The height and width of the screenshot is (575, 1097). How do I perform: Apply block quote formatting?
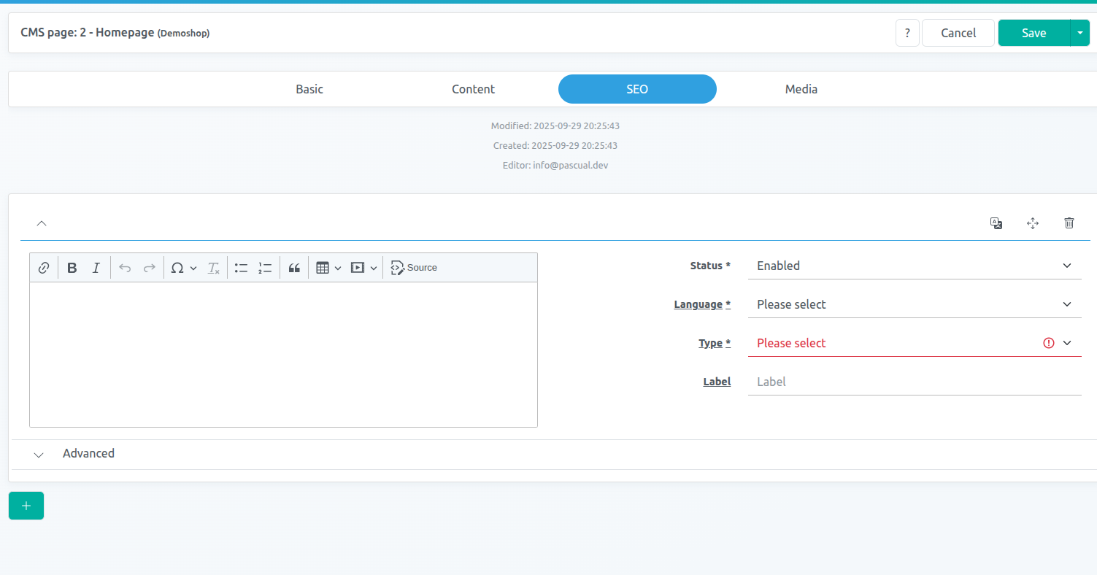coord(294,268)
